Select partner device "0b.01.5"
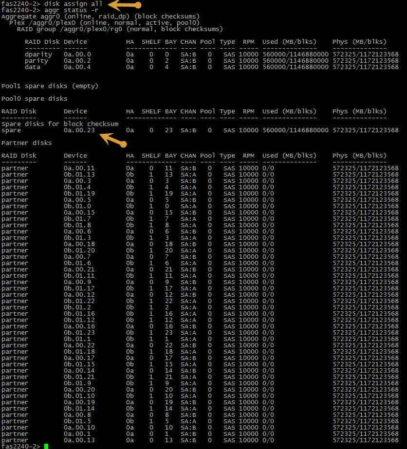Screen dimensions: 407x449 click(x=77, y=421)
